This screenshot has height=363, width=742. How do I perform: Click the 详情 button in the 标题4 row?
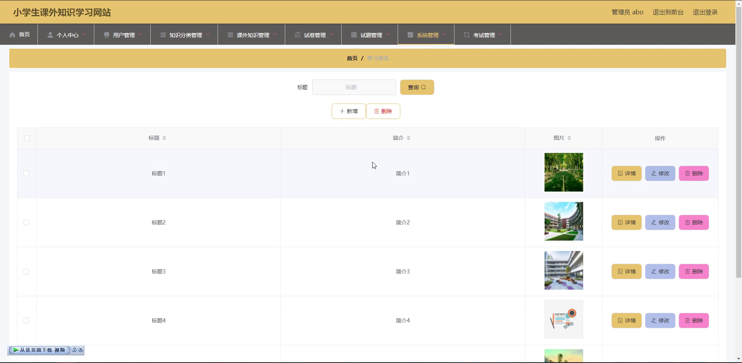click(x=626, y=321)
